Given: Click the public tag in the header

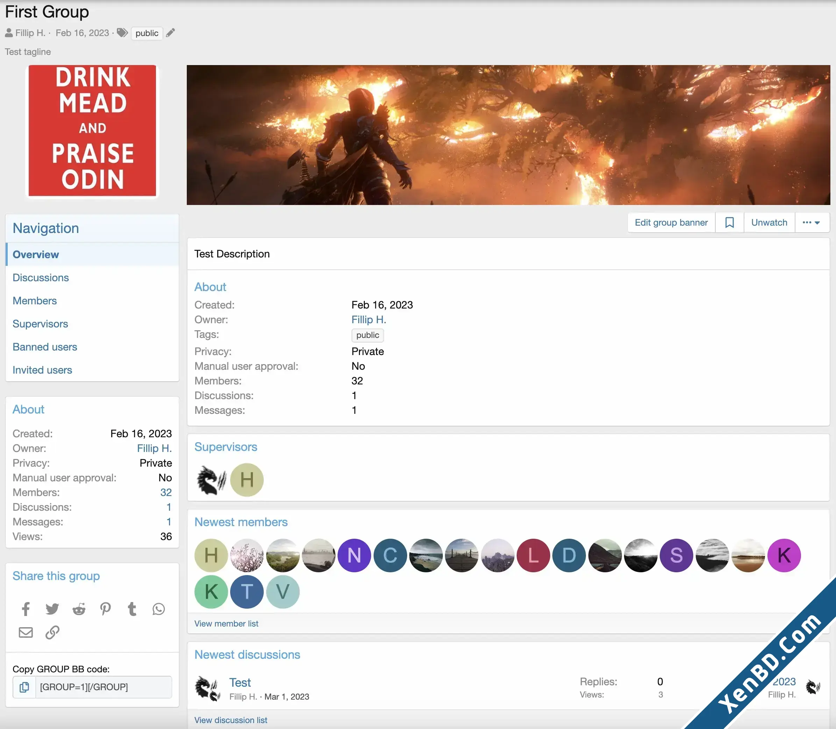Looking at the screenshot, I should click(x=147, y=33).
